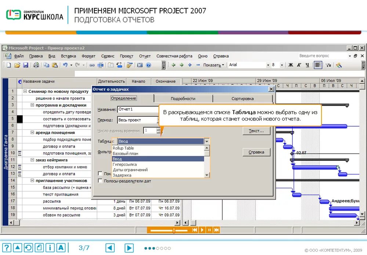This screenshot has height=255, width=367.
Task: Select 'Базовый план' in the table list
Action: [158, 153]
